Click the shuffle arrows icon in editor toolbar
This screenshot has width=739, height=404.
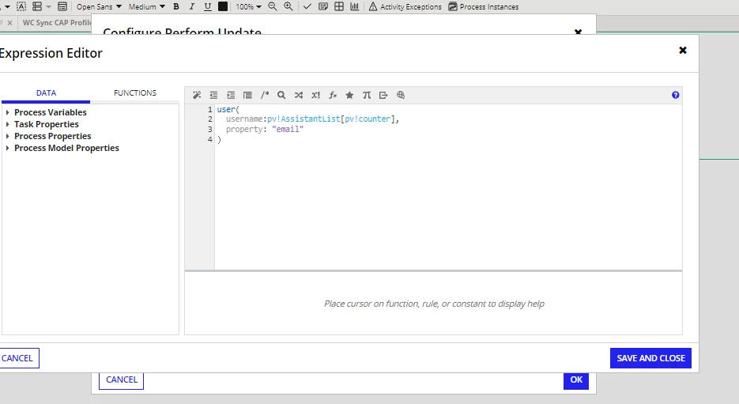298,95
